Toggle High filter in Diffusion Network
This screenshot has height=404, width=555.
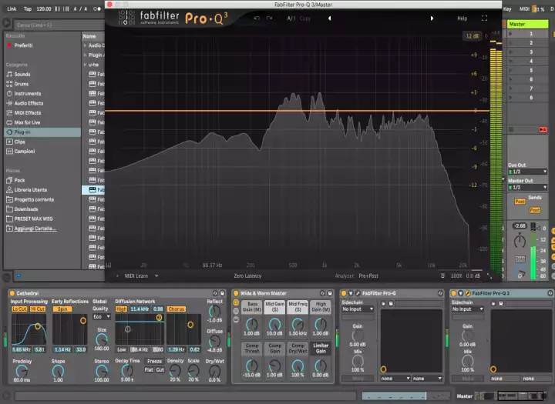pyautogui.click(x=122, y=309)
